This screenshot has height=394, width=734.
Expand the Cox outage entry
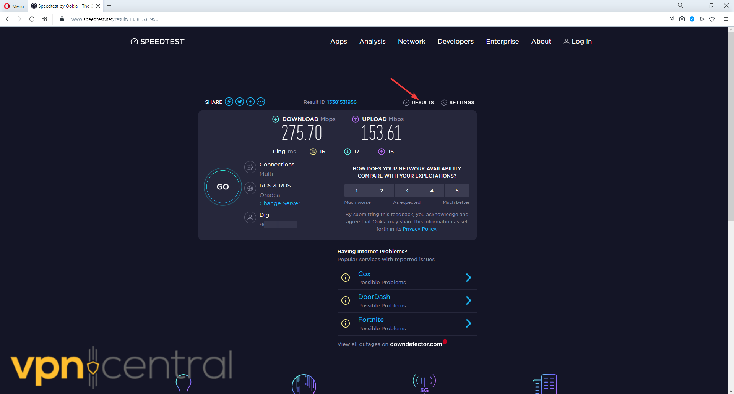[x=468, y=278]
